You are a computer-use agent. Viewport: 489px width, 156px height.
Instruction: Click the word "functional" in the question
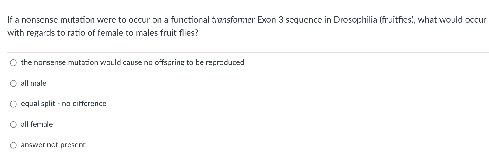190,20
